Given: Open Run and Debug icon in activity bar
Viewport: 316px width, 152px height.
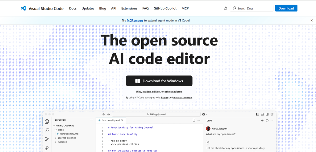Looking at the screenshot, I should [x=47, y=148].
